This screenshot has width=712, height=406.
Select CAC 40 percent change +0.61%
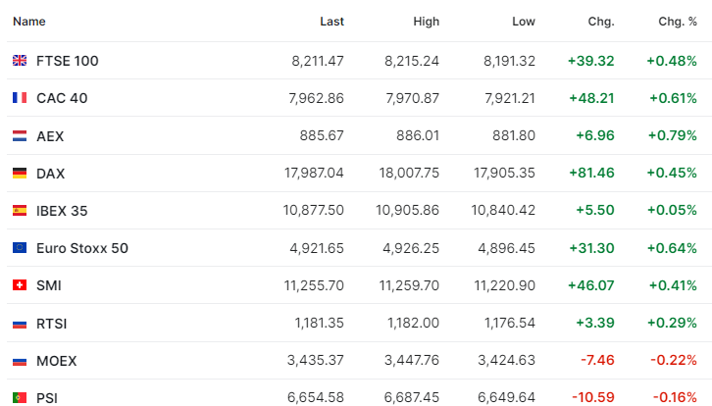coord(673,98)
